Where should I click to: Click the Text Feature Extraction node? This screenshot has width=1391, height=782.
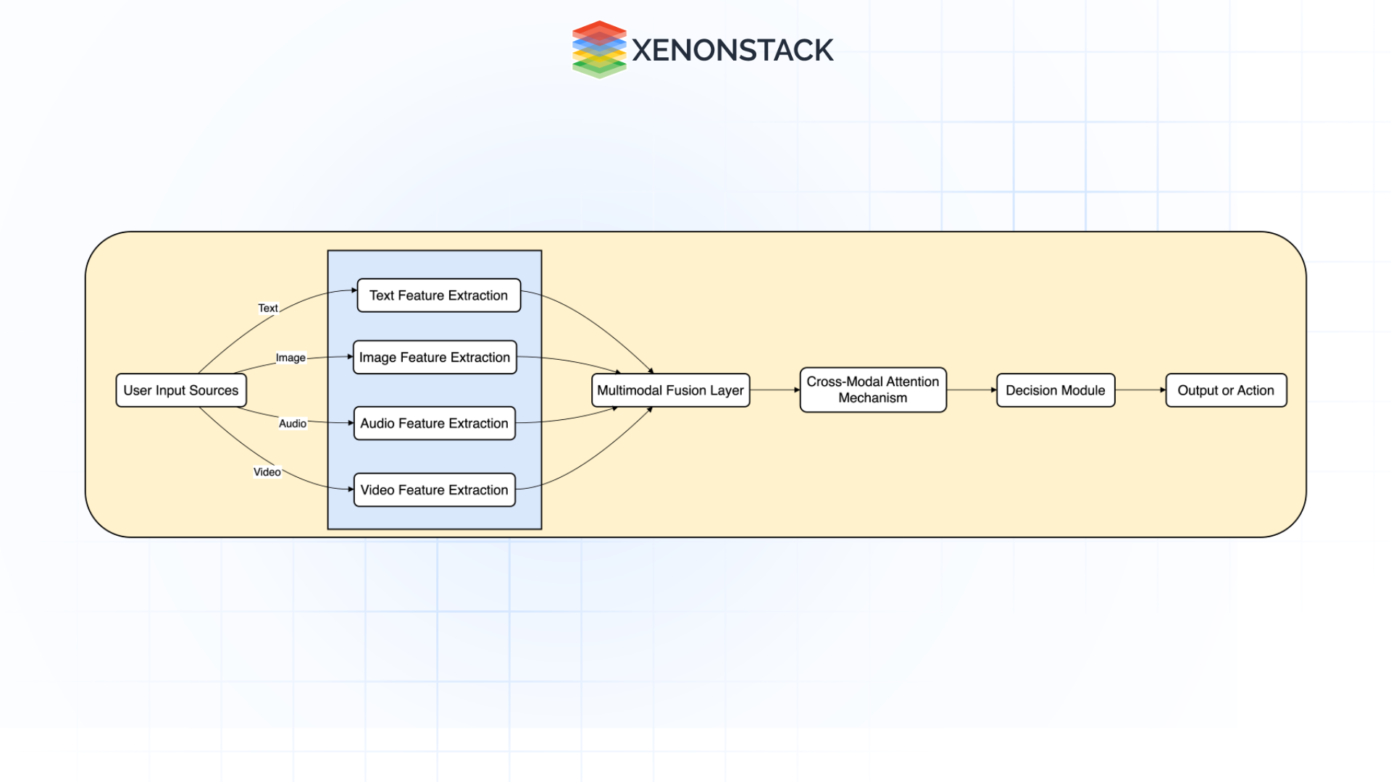pos(438,295)
